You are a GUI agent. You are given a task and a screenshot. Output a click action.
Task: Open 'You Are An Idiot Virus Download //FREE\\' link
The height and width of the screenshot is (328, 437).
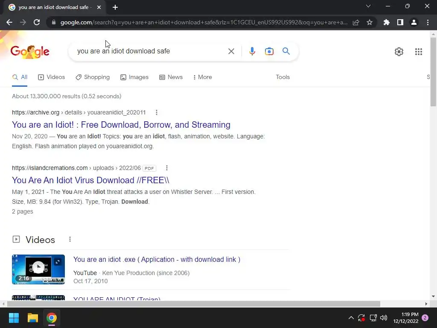pyautogui.click(x=90, y=180)
